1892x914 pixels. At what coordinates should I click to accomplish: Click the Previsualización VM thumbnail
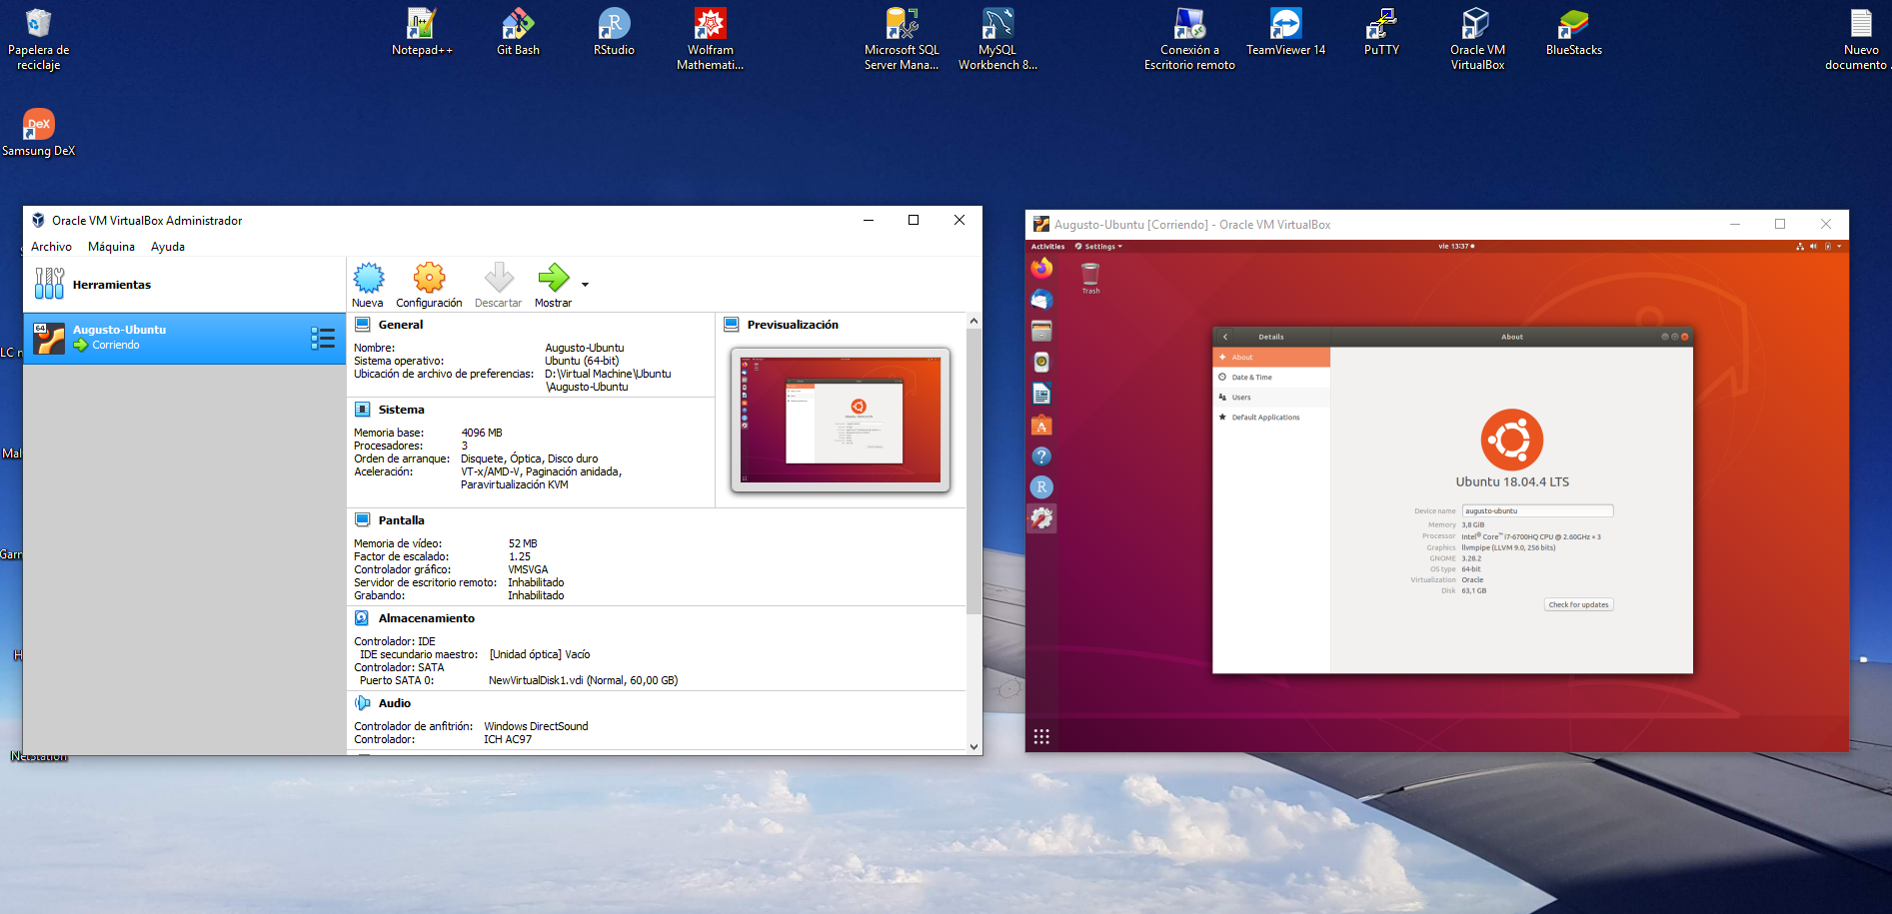(x=841, y=420)
